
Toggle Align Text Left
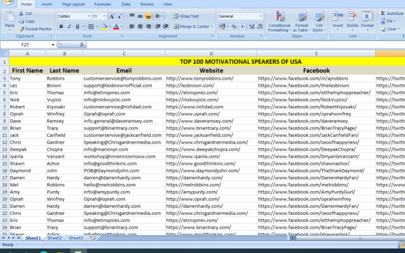[132, 26]
